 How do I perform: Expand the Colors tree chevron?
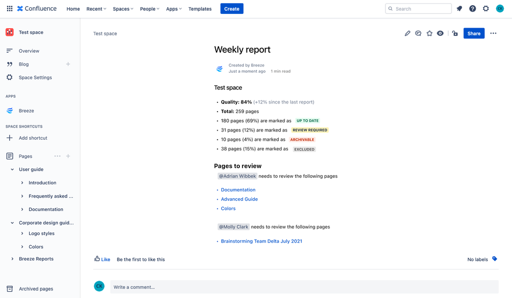(x=22, y=247)
